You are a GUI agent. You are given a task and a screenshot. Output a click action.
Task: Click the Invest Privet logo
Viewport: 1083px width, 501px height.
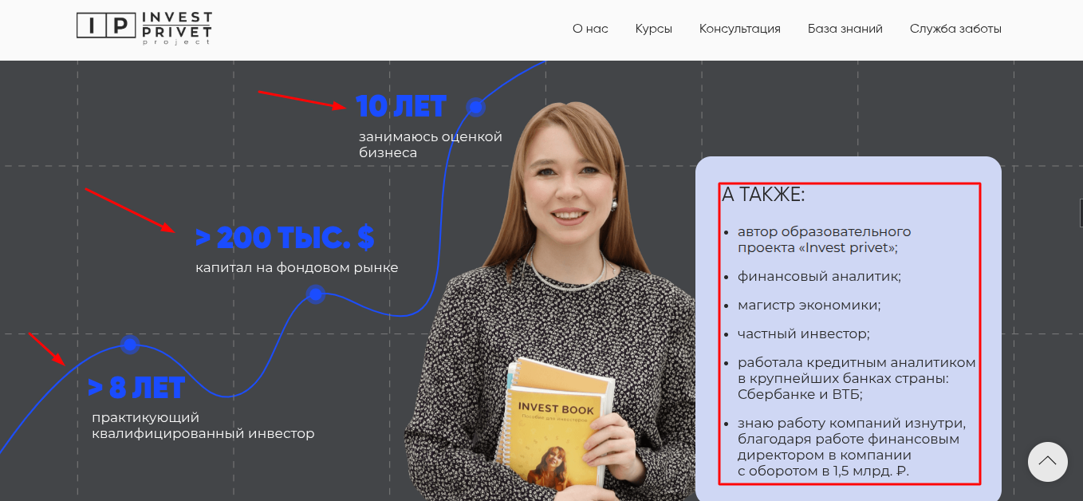pos(144,29)
